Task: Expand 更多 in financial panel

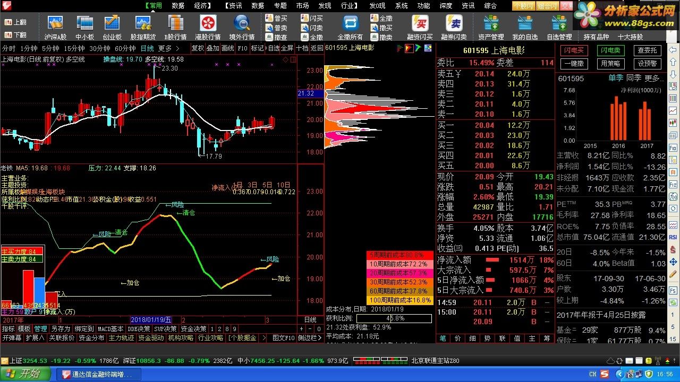Action: point(653,78)
